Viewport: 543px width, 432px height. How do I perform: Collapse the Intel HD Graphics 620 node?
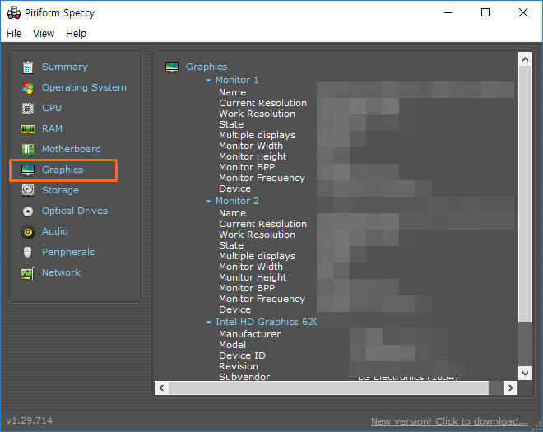coord(208,323)
